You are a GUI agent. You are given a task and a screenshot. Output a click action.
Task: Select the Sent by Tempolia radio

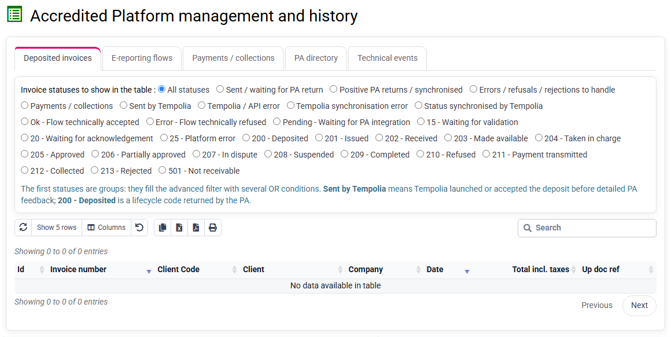pyautogui.click(x=123, y=105)
